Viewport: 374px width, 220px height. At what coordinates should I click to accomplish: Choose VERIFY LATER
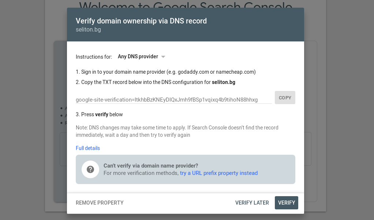tap(252, 203)
